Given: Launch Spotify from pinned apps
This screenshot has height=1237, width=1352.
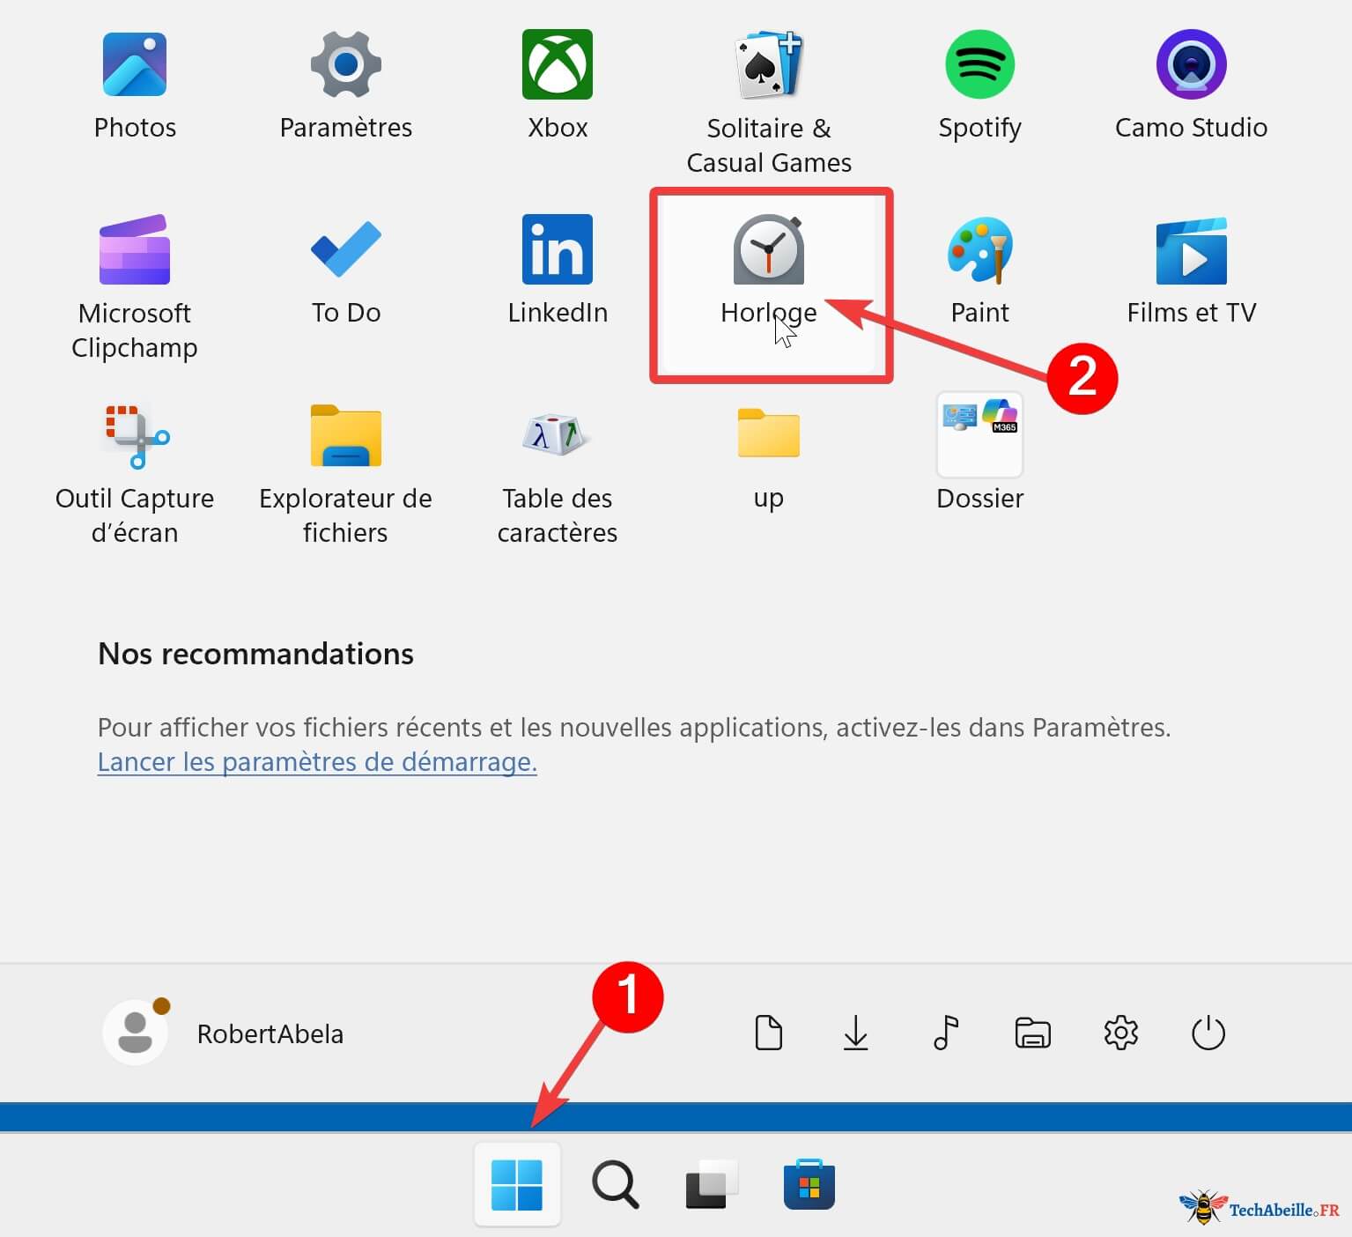Looking at the screenshot, I should 980,86.
